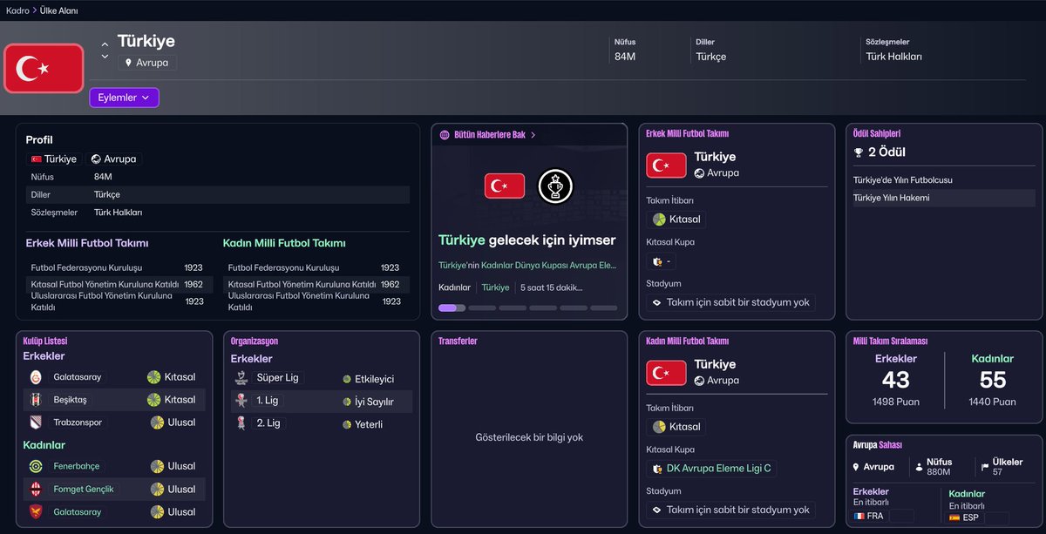Open Fomget Gençlik club name
1046x534 pixels.
click(x=84, y=489)
